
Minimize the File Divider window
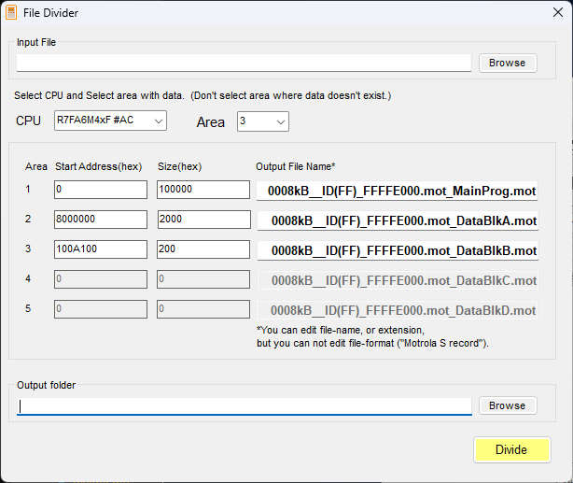point(465,13)
